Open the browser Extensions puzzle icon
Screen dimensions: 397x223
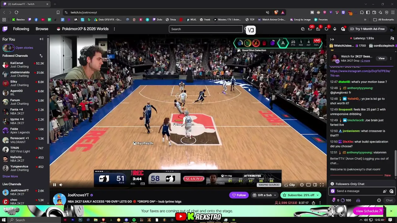362,12
